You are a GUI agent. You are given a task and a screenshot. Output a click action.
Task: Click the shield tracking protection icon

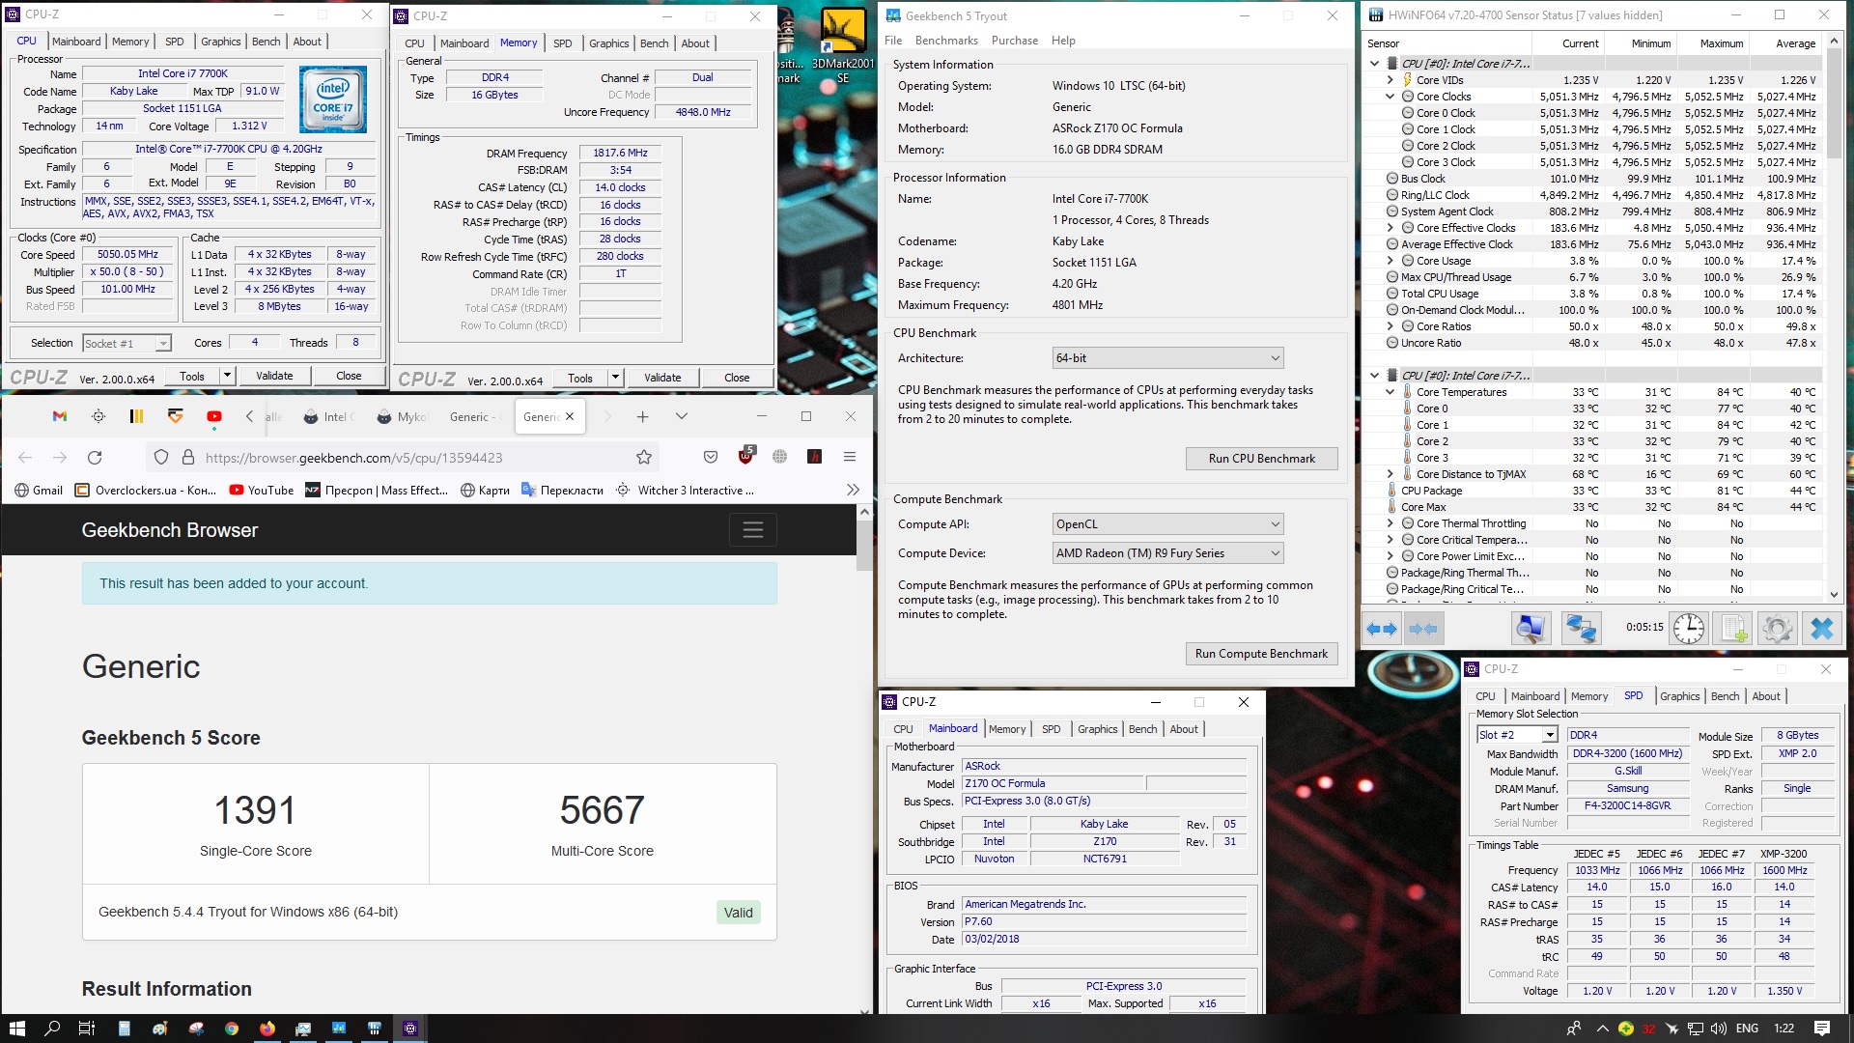[161, 458]
